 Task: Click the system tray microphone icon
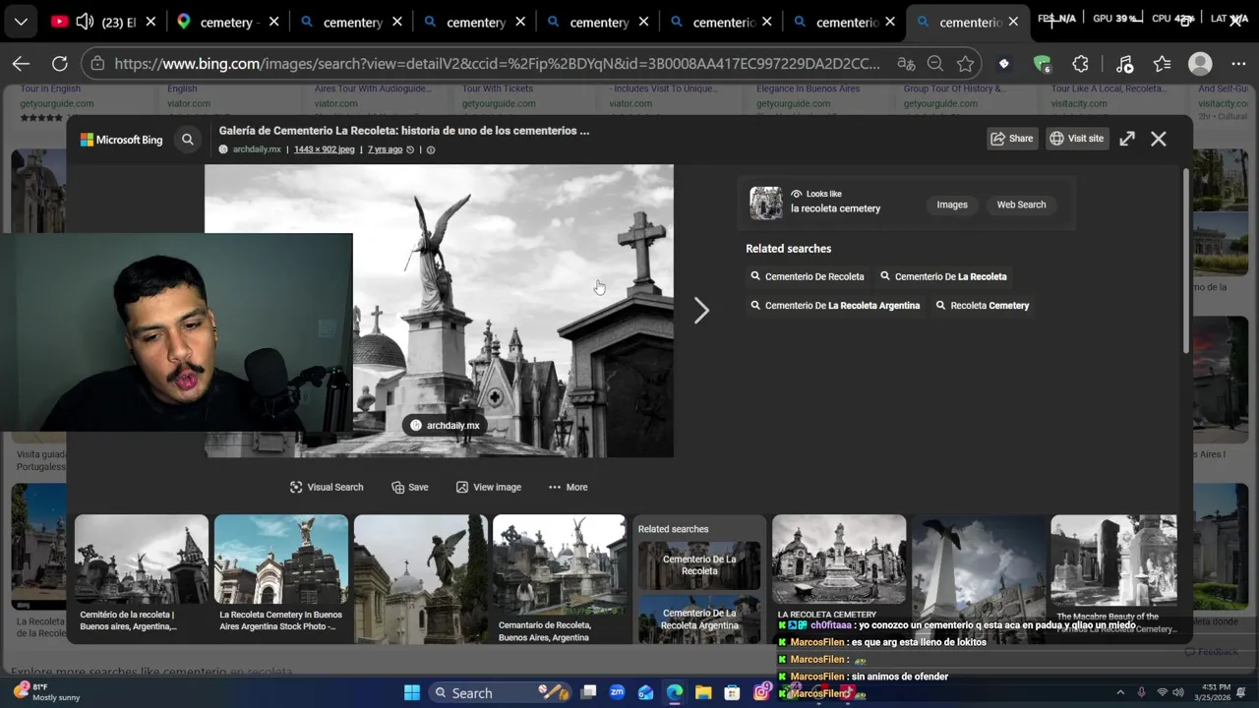tap(1141, 693)
